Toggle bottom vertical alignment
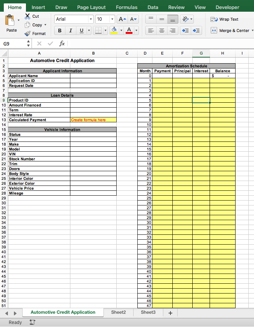The width and height of the screenshot is (254, 327). click(x=173, y=19)
